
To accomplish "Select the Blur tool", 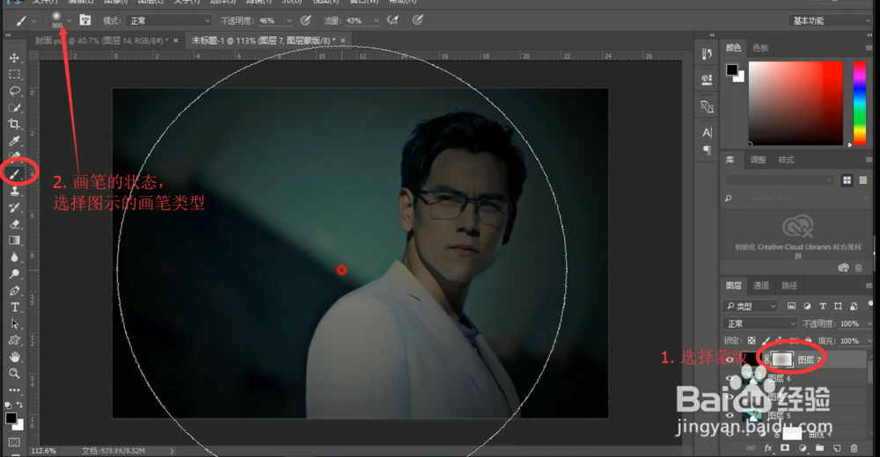I will click(15, 258).
